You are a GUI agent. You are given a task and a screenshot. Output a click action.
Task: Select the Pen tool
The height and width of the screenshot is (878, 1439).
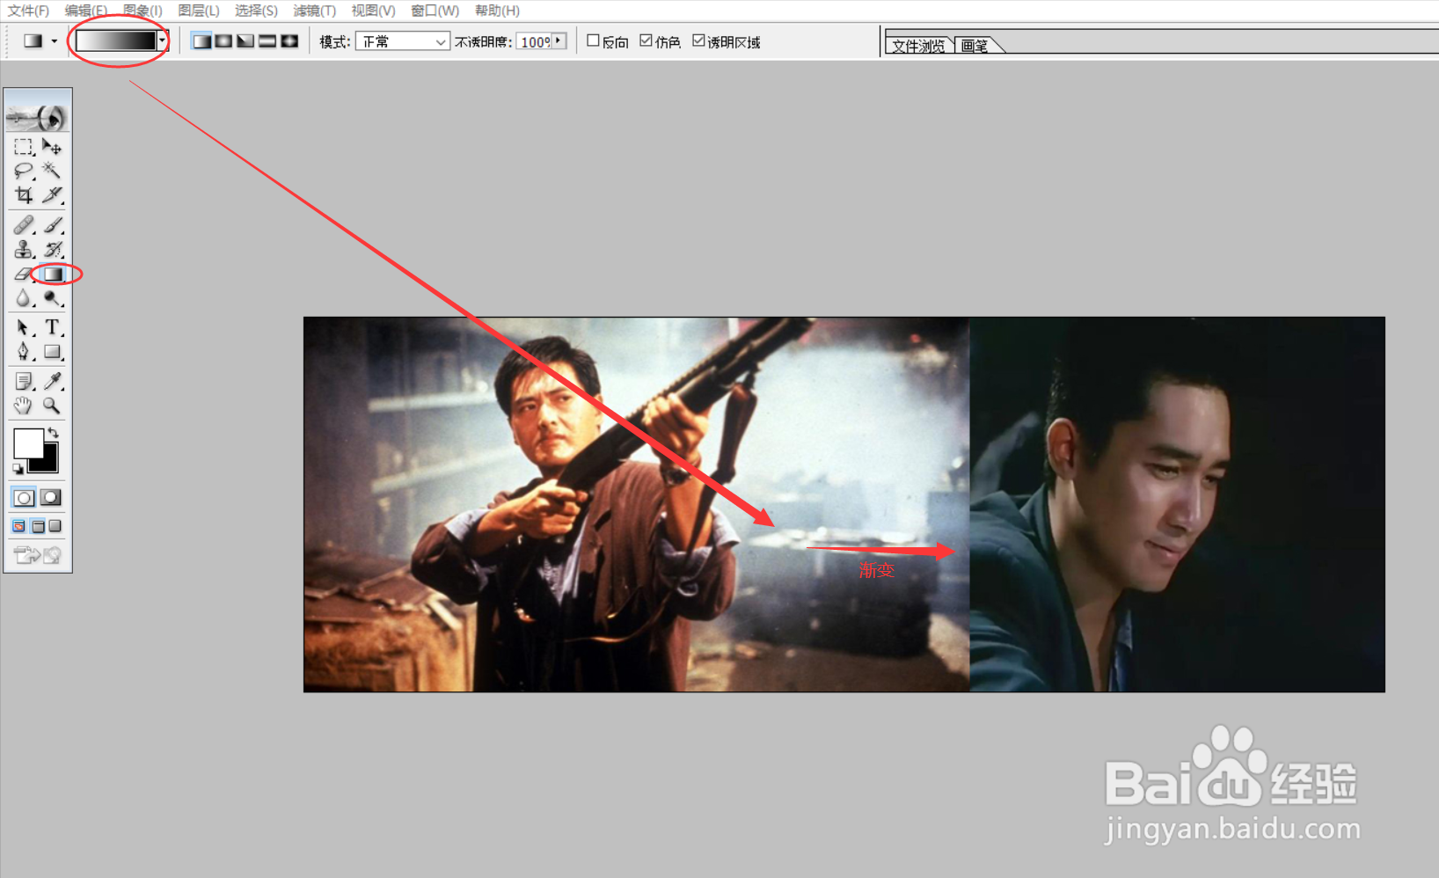tap(24, 352)
